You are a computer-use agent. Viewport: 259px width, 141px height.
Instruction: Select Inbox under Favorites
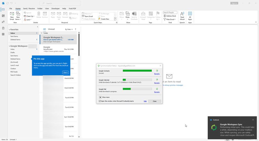pos(24,33)
